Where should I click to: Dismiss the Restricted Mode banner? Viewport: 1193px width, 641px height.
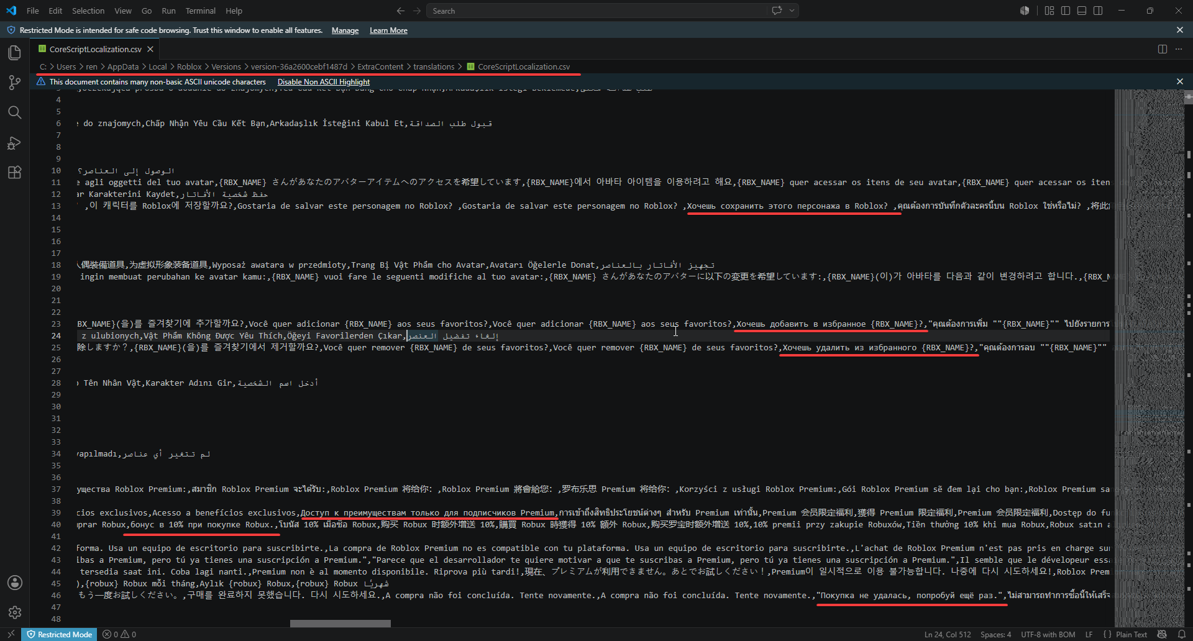tap(1179, 30)
